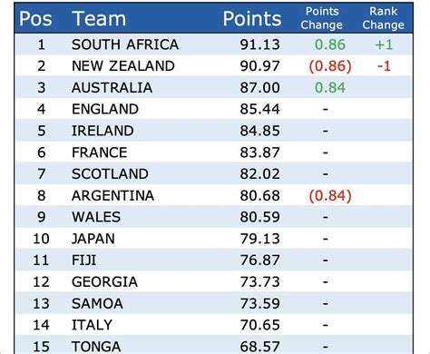Click the Points Change column header
The height and width of the screenshot is (354, 430).
point(322,18)
